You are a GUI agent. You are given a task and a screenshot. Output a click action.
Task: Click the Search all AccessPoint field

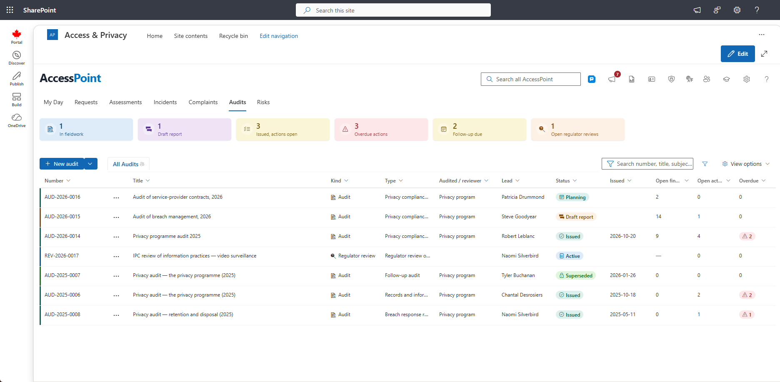530,79
